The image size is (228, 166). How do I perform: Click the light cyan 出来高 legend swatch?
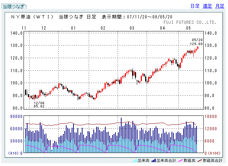(x=135, y=160)
